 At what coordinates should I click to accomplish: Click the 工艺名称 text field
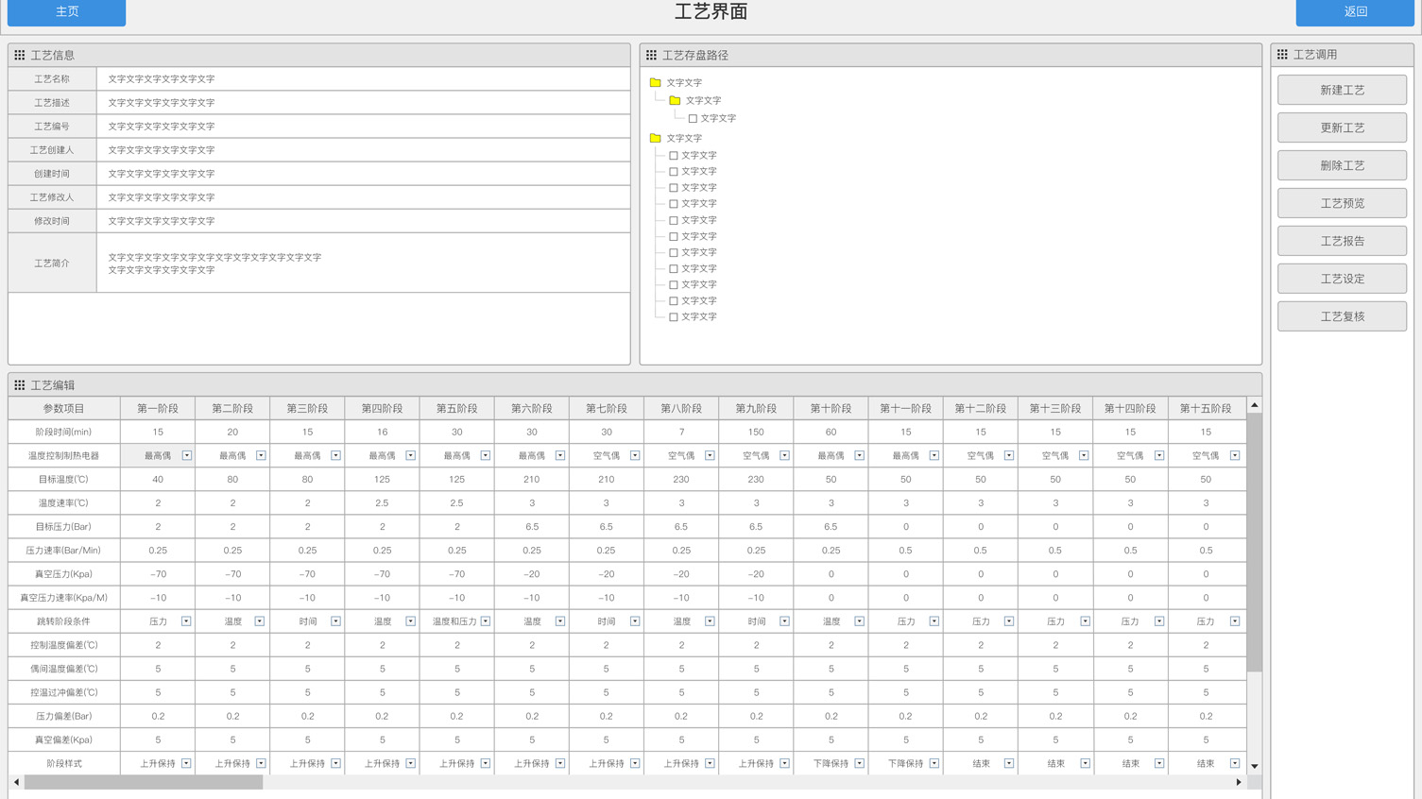[363, 79]
